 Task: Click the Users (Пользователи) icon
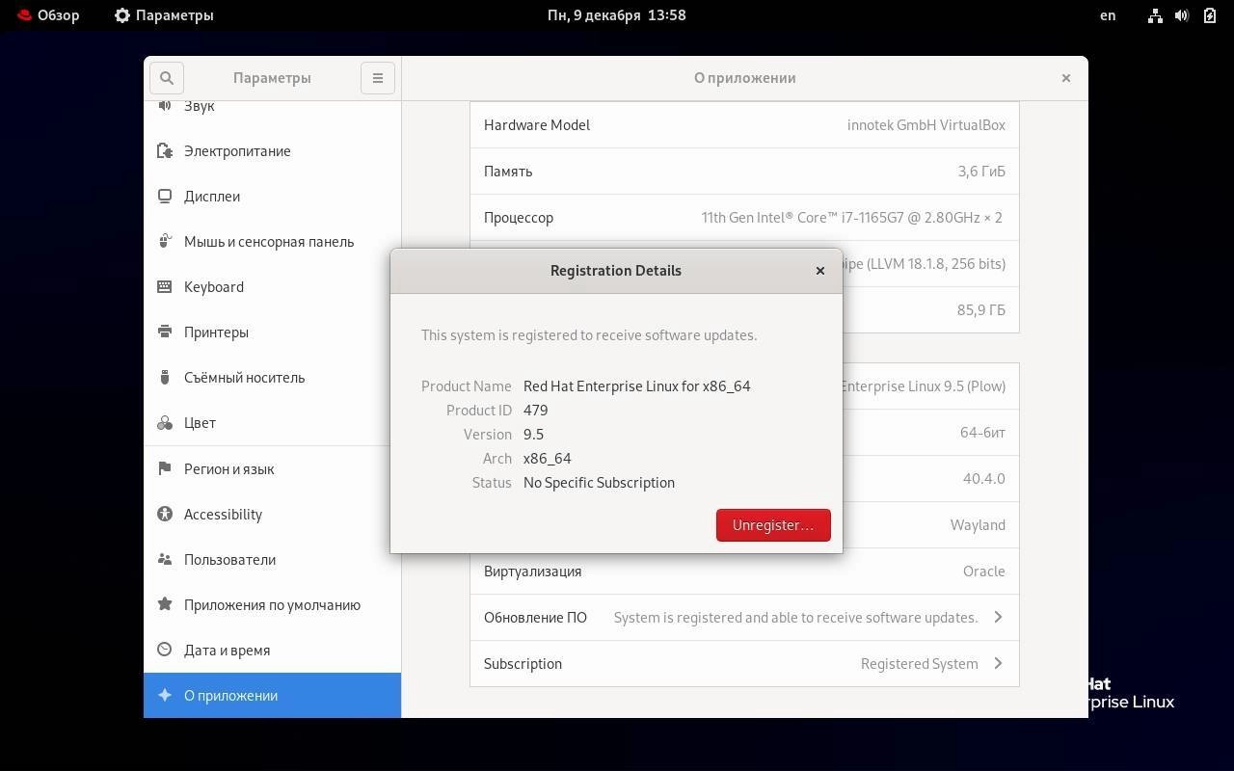(164, 559)
